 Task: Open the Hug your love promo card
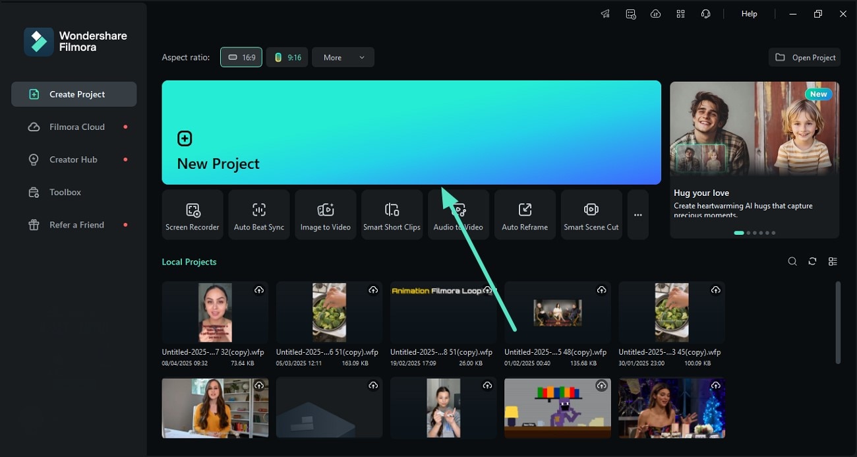coord(754,160)
